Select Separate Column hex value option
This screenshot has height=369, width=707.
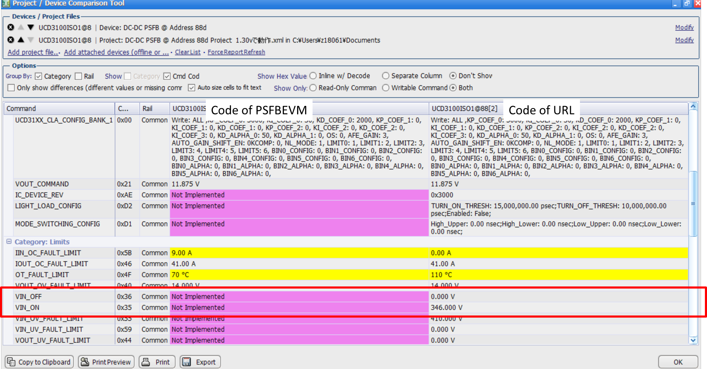pos(386,76)
